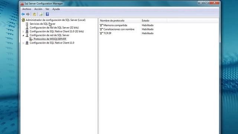Collapse Configuración de red de SQL Server node
Viewport: 238px width, 134px height.
[23, 35]
